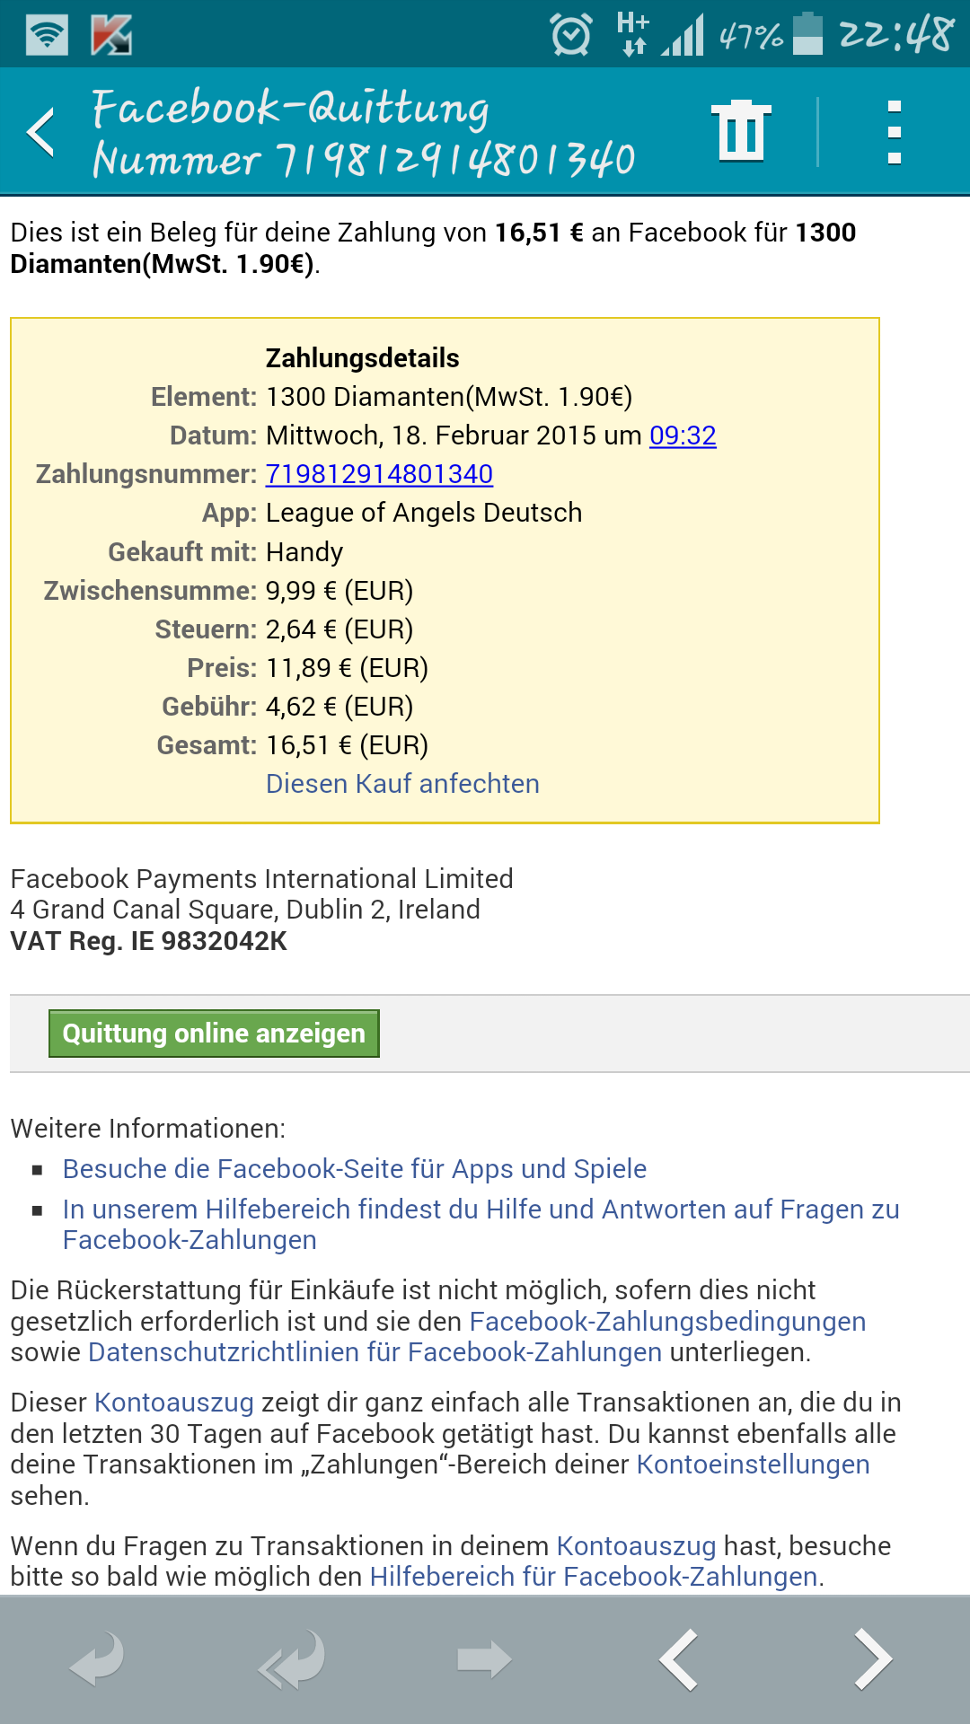The image size is (970, 1724).
Task: Tap the reply-all double arrow icon
Action: click(x=292, y=1658)
